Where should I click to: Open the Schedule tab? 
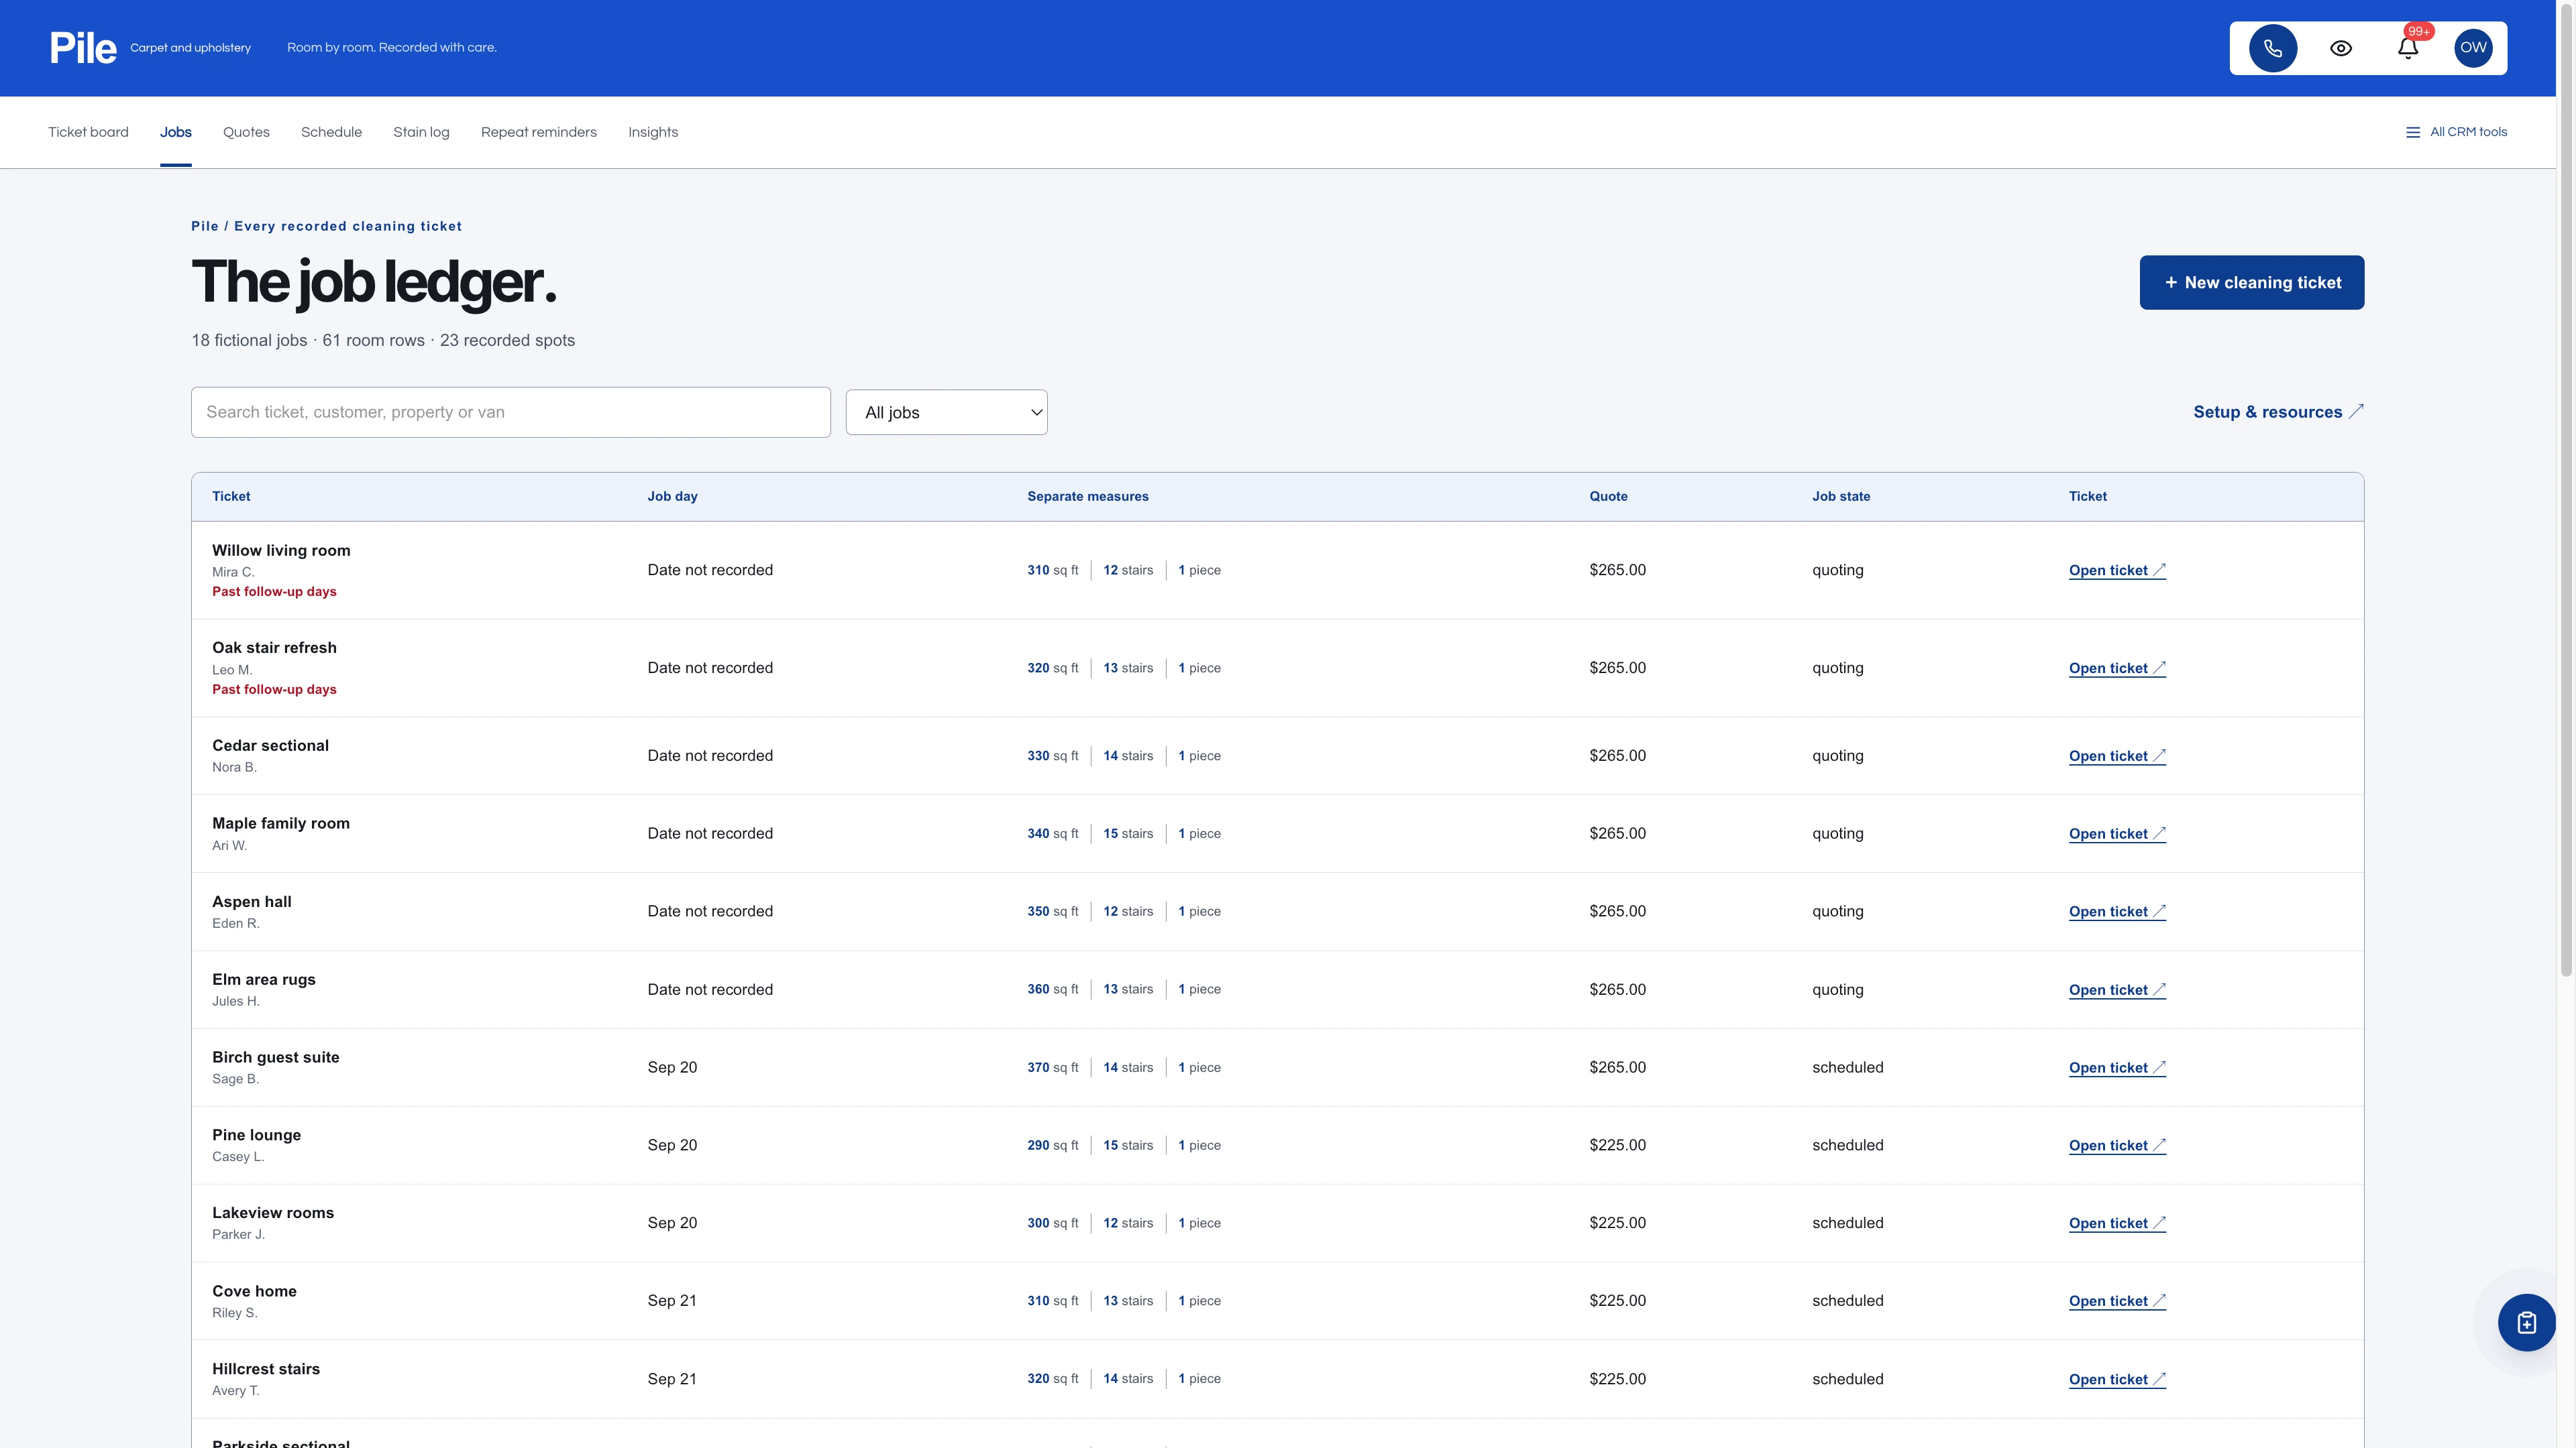click(331, 132)
